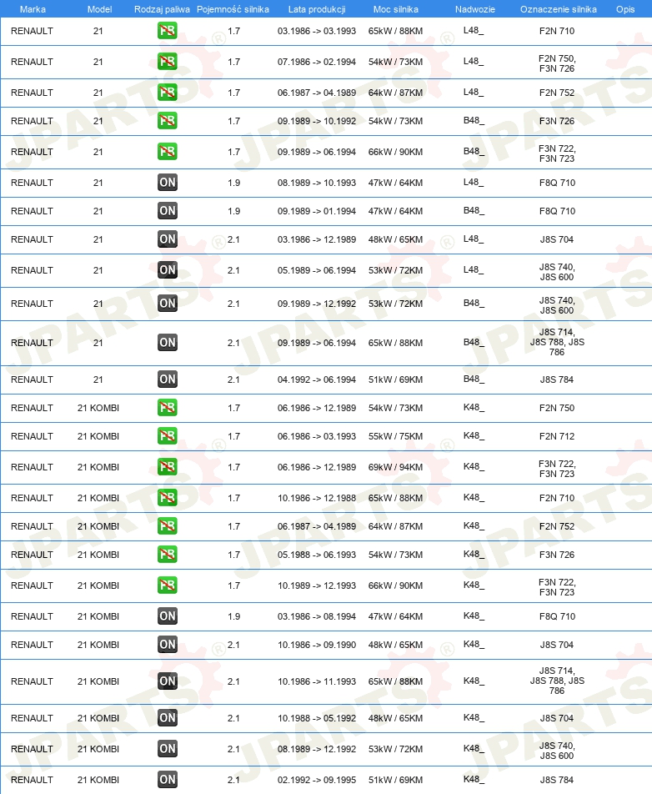Click date range 03.1986 -> 03.1993
This screenshot has height=794, width=652.
coord(316,31)
